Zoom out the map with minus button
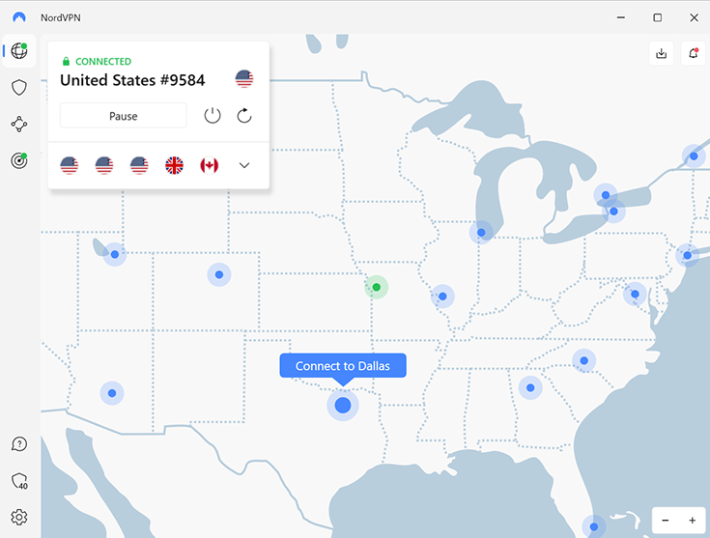The height and width of the screenshot is (538, 710). coord(666,521)
